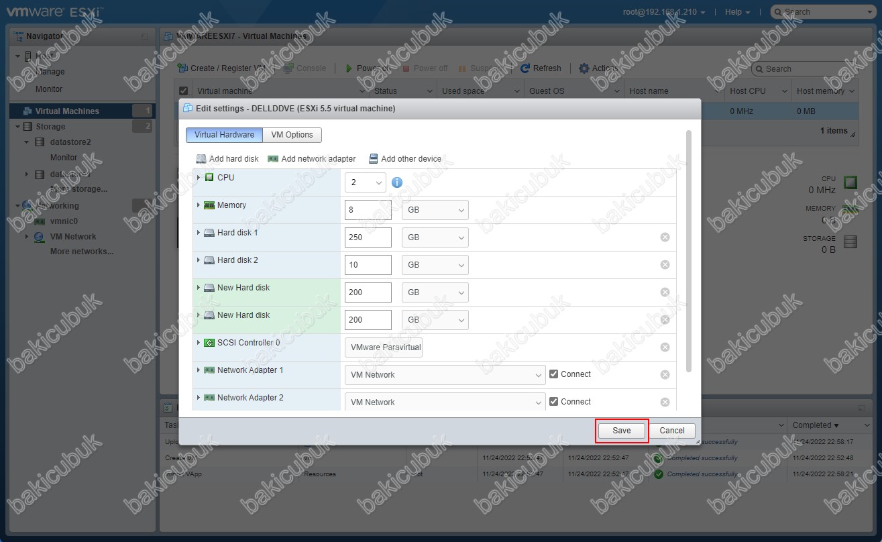Open the CPU count dropdown
Viewport: 882px width, 542px height.
pos(366,182)
